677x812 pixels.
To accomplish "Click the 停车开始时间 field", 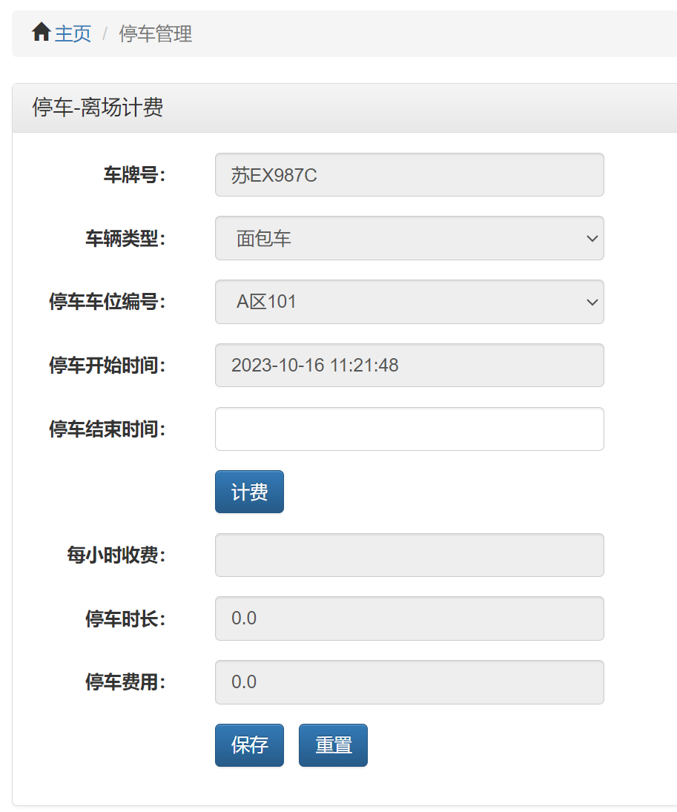I will [408, 365].
